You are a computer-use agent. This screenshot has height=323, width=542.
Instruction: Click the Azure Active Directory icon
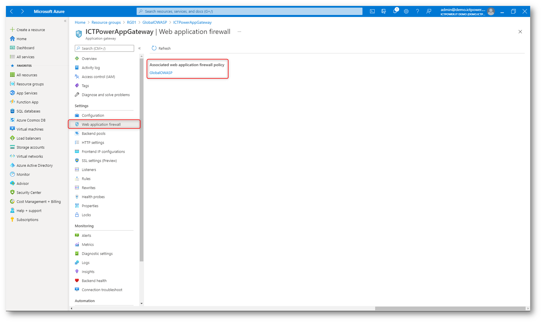tap(12, 165)
